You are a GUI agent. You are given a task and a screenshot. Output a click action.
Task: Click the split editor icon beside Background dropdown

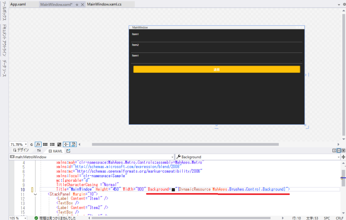tap(344, 157)
